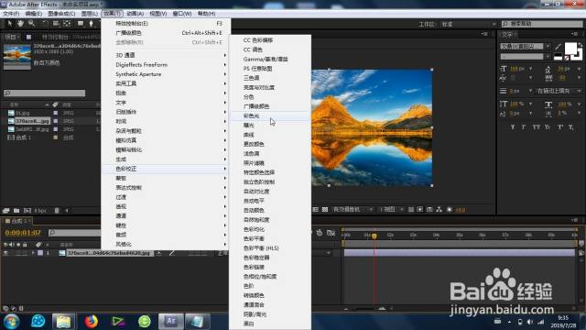The height and width of the screenshot is (330, 586).
Task: Open File Explorer from the taskbar
Action: pos(63,322)
